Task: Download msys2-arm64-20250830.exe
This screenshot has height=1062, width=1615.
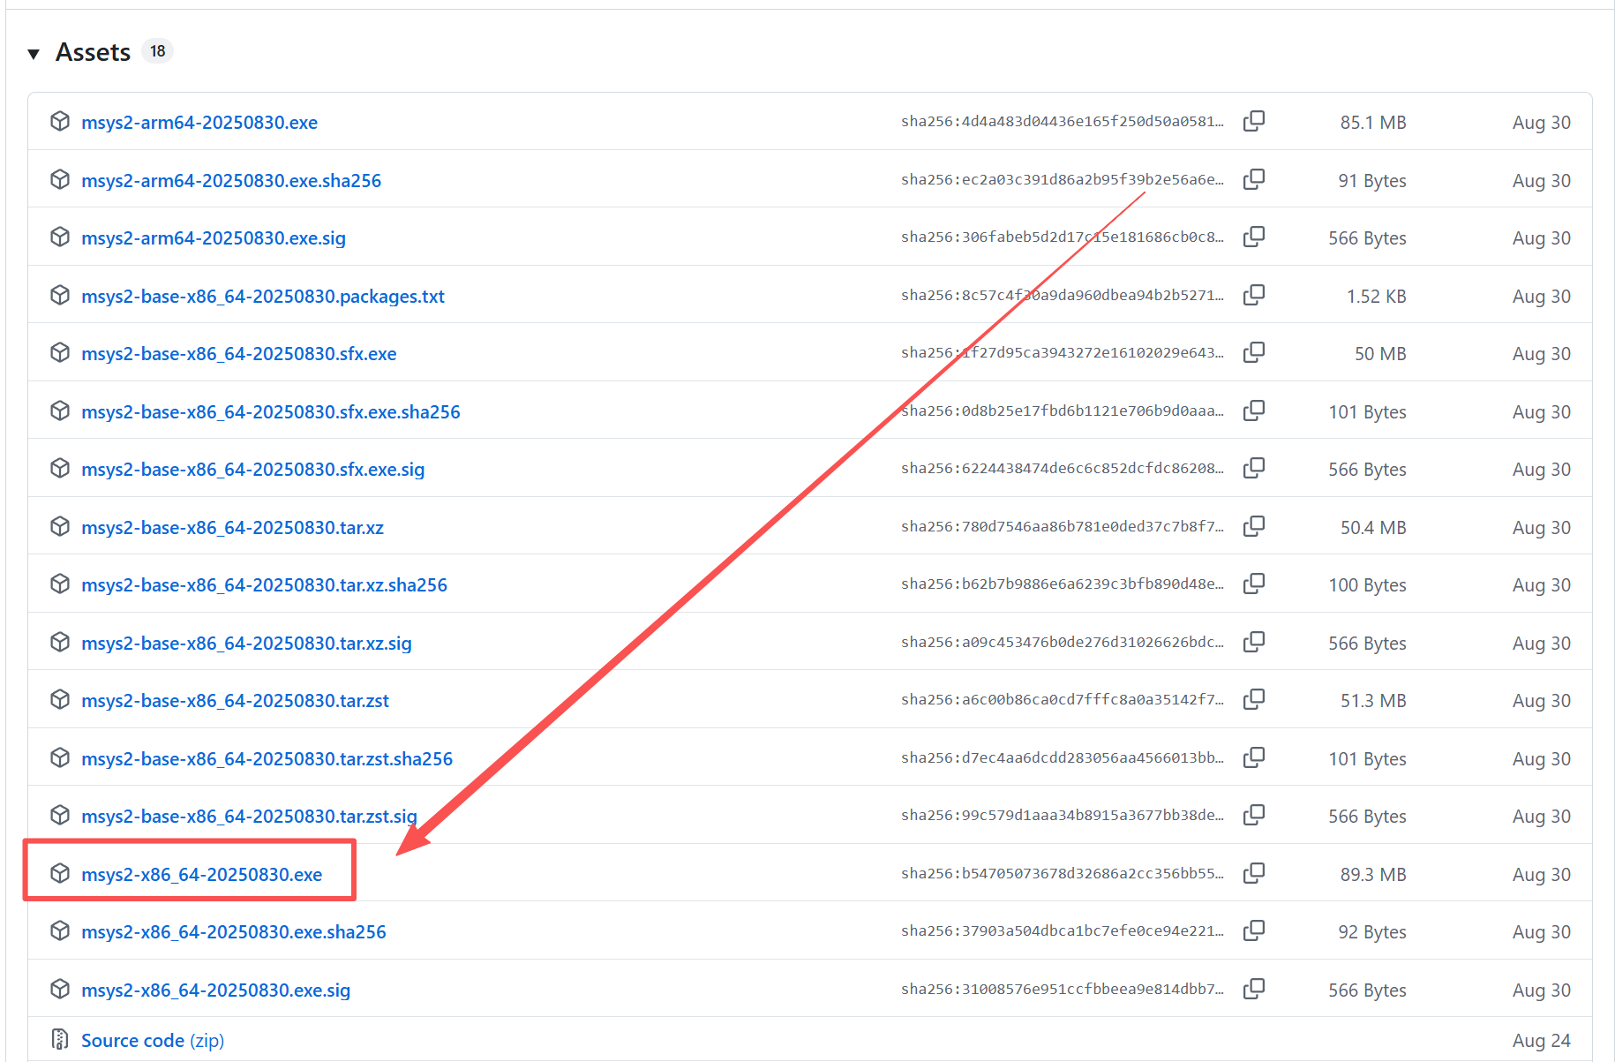Action: click(199, 123)
